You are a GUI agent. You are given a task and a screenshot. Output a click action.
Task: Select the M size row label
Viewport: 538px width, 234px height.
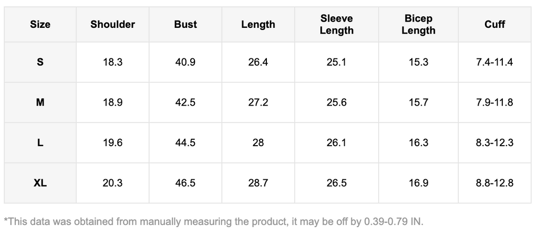40,103
